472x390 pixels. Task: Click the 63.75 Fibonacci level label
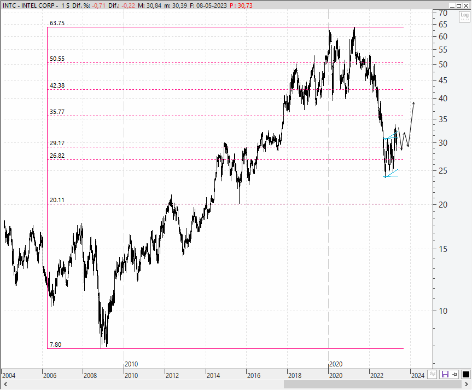click(x=57, y=23)
